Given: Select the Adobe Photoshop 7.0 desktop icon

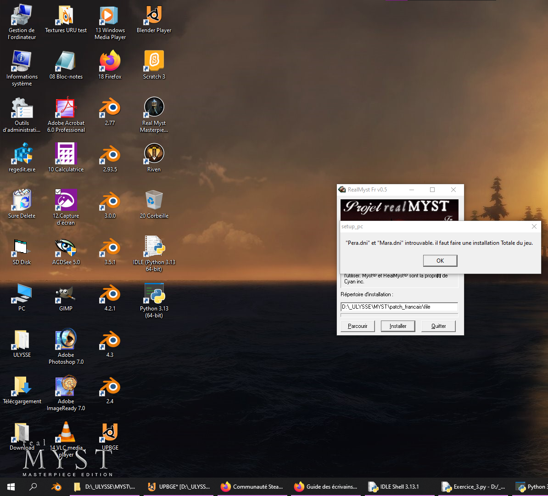Looking at the screenshot, I should 66,347.
